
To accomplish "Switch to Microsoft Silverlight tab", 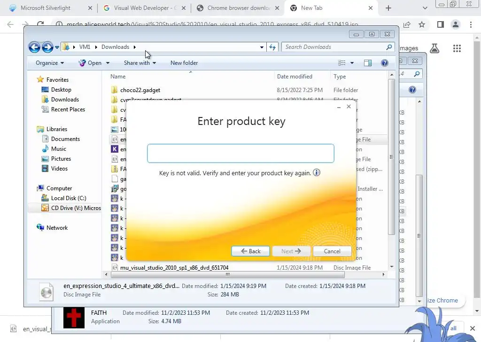I will (x=46, y=8).
